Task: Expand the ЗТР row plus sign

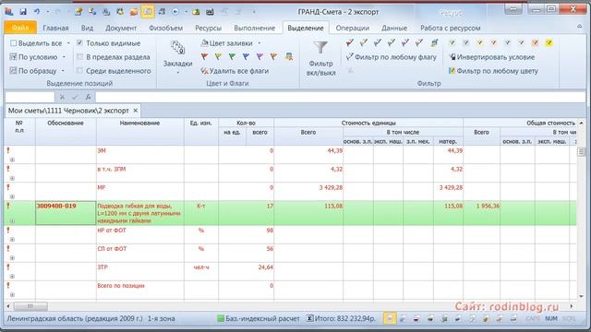Action: [x=12, y=277]
